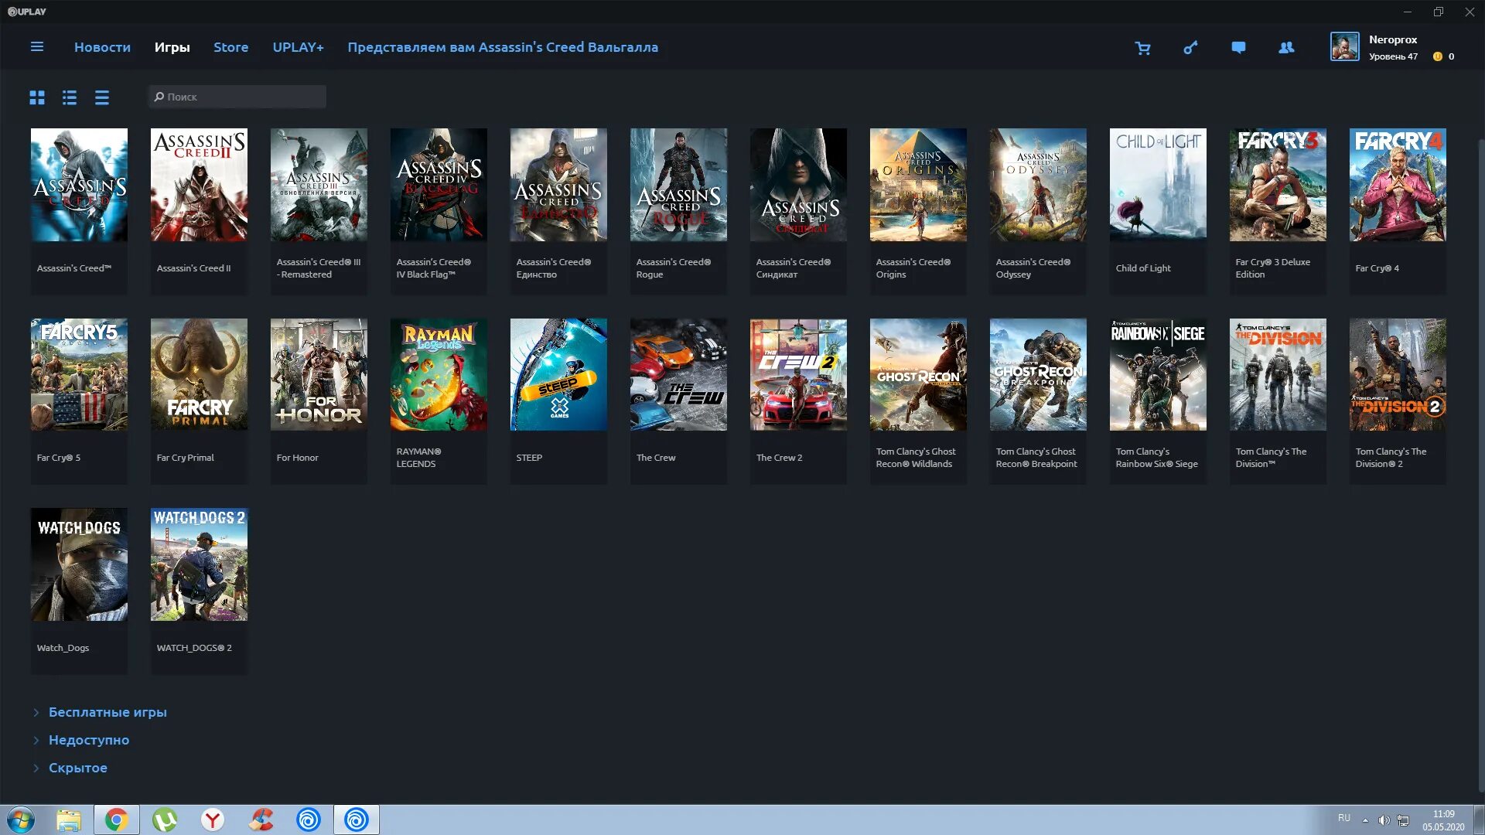Click the Assassin's Creed Valhalla banner link
This screenshot has height=835, width=1485.
click(x=503, y=47)
